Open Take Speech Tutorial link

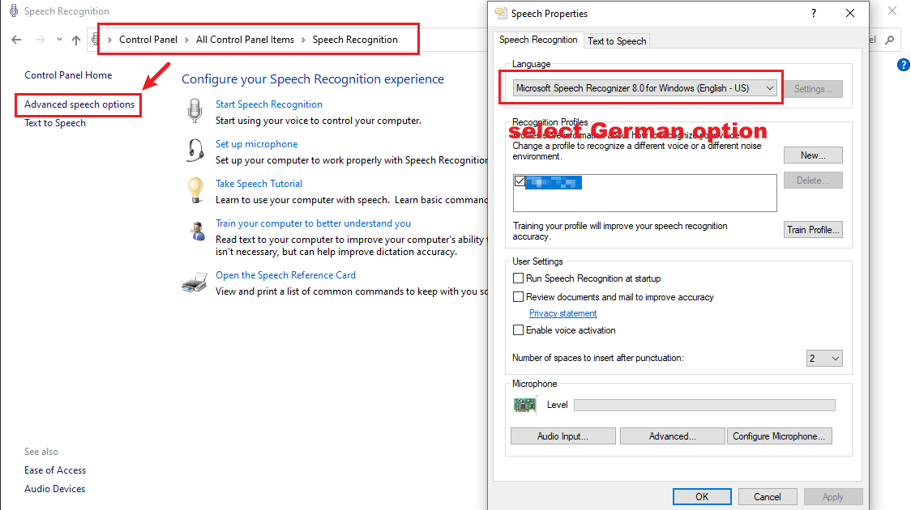259,183
